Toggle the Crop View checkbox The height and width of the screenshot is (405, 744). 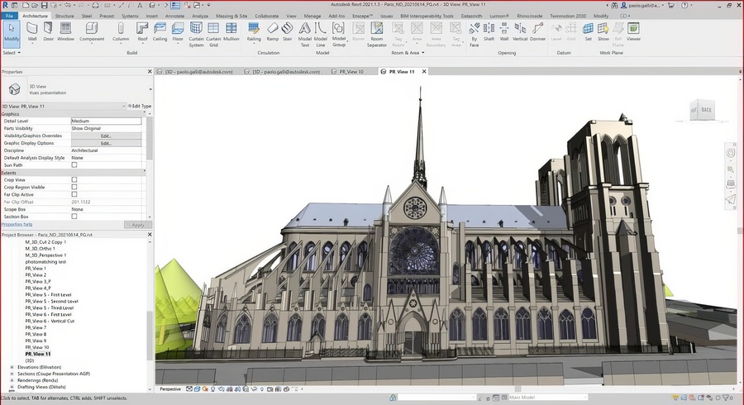coord(74,179)
